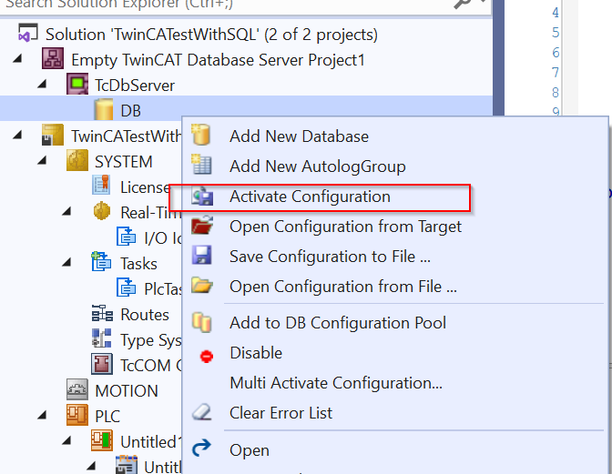The image size is (612, 474).
Task: Choose Clear Error List menu entry
Action: click(x=395, y=412)
